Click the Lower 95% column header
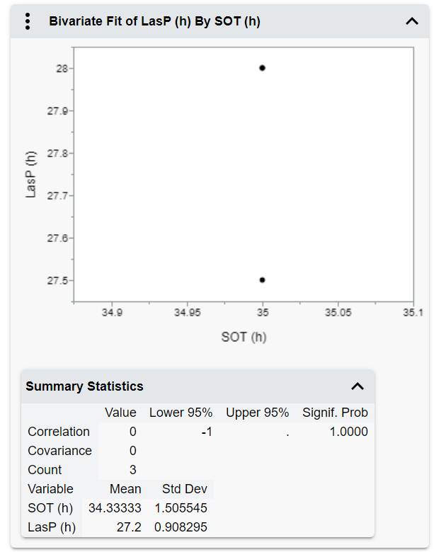 tap(181, 413)
